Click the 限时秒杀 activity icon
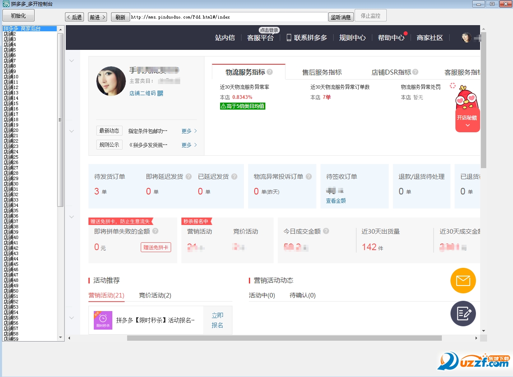This screenshot has height=377, width=513. [x=102, y=320]
